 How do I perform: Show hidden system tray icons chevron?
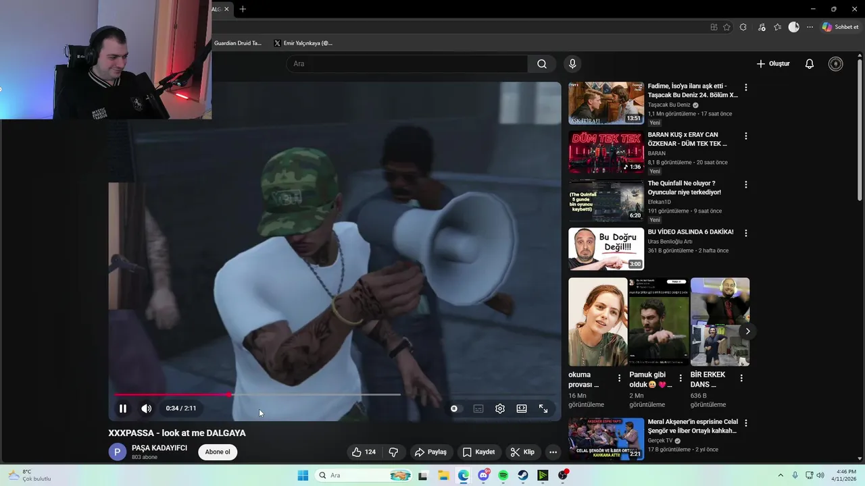[x=781, y=475]
